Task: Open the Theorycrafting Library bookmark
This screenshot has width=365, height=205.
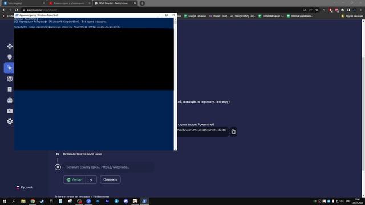Action: click(242, 16)
